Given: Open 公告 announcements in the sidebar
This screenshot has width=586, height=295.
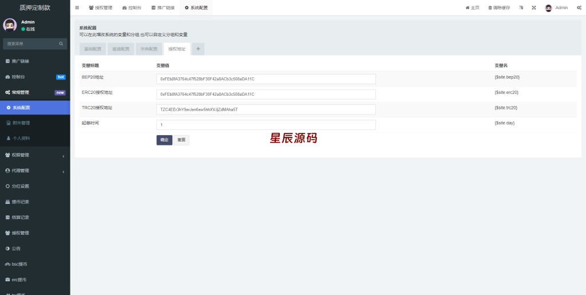Looking at the screenshot, I should pyautogui.click(x=35, y=249).
